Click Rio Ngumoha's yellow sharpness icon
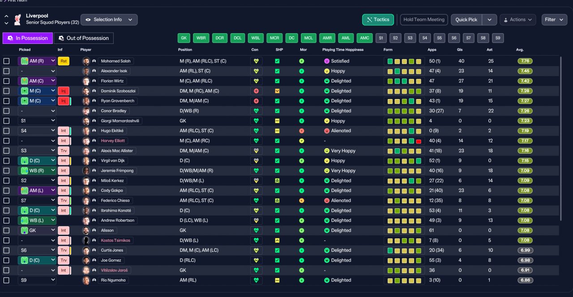573x297 pixels. 277,280
